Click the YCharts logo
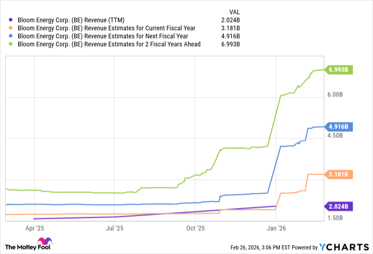This screenshot has height=254, width=373. click(x=346, y=246)
